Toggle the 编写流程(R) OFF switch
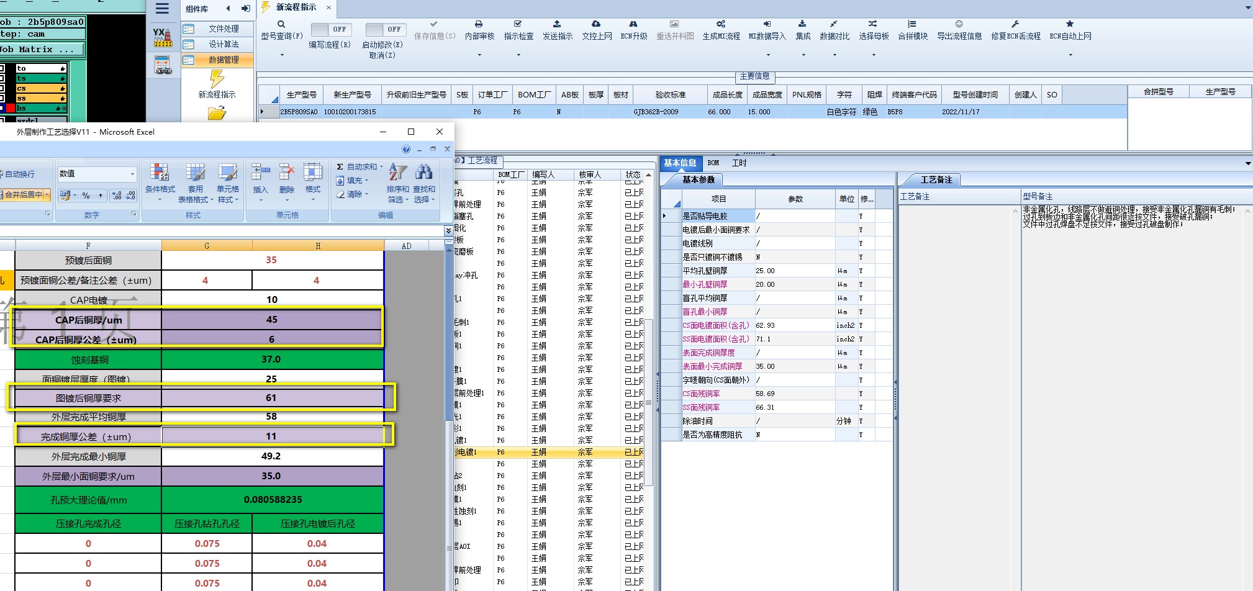The image size is (1253, 591). 330,29
